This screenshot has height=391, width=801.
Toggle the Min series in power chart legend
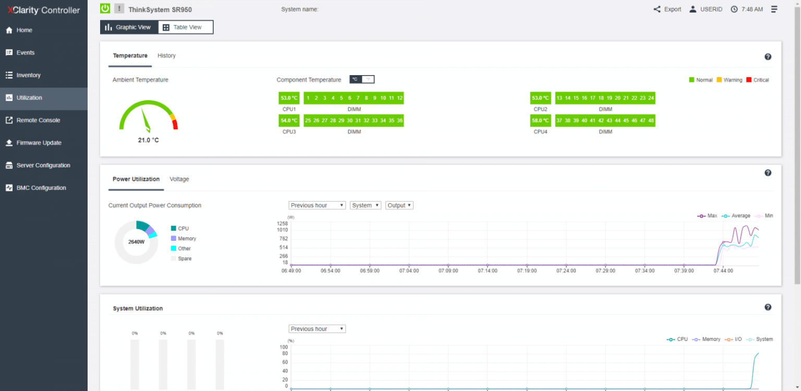pos(764,216)
